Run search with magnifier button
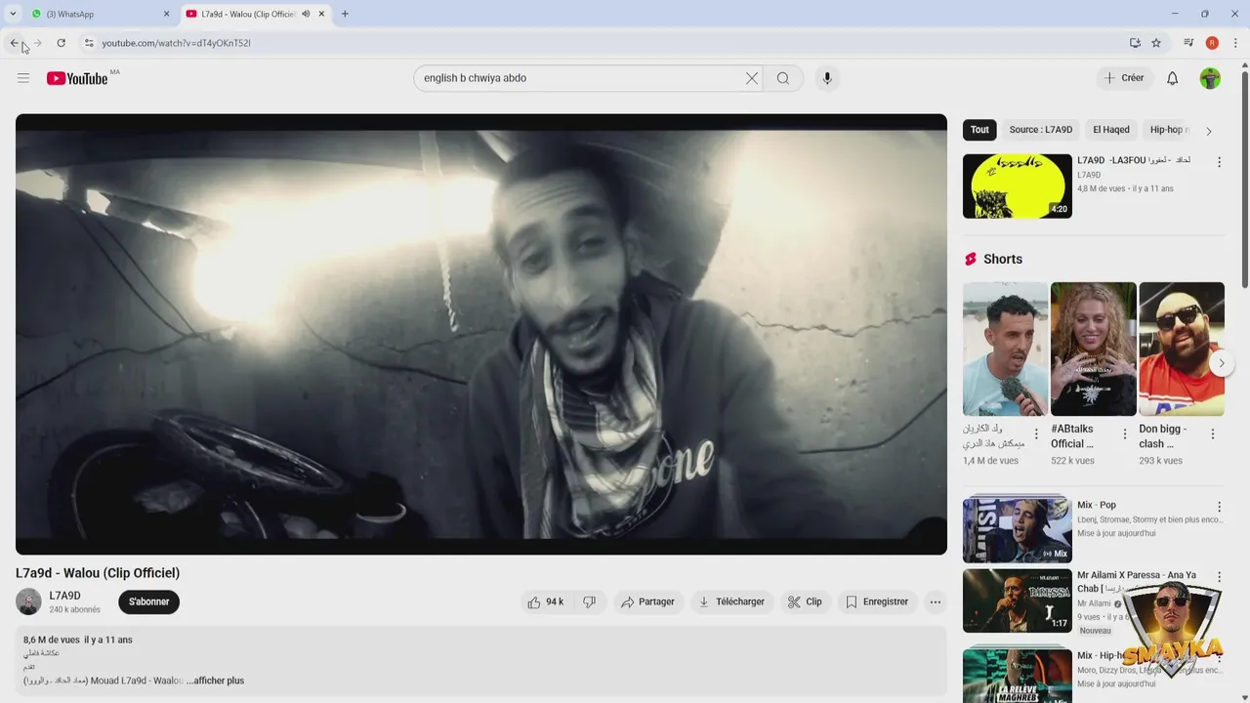 (783, 78)
